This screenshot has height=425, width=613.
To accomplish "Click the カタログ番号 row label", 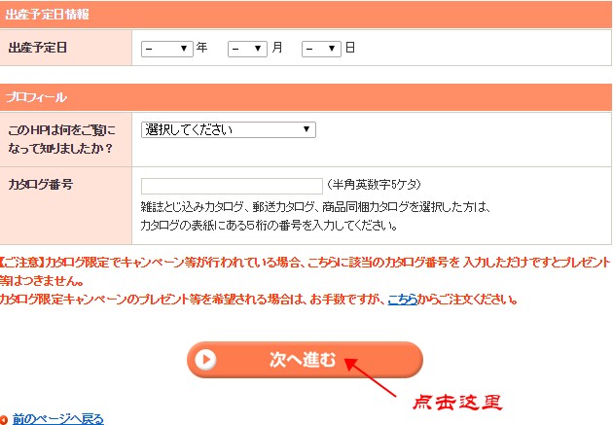I will 40,184.
